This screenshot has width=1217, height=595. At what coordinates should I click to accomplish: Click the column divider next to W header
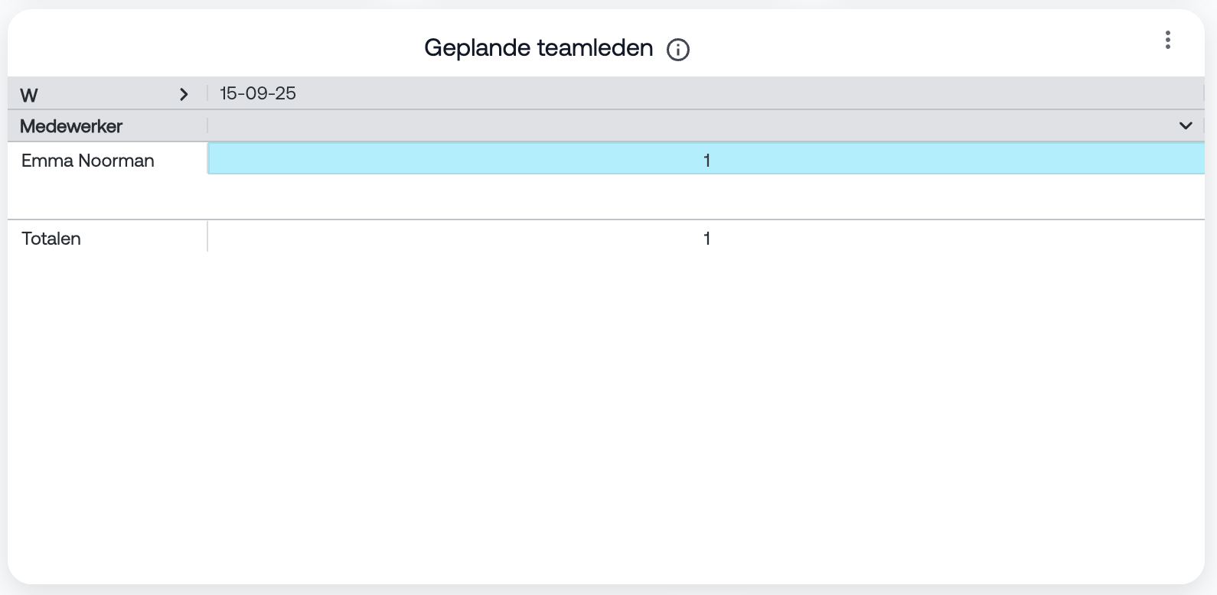click(x=207, y=94)
